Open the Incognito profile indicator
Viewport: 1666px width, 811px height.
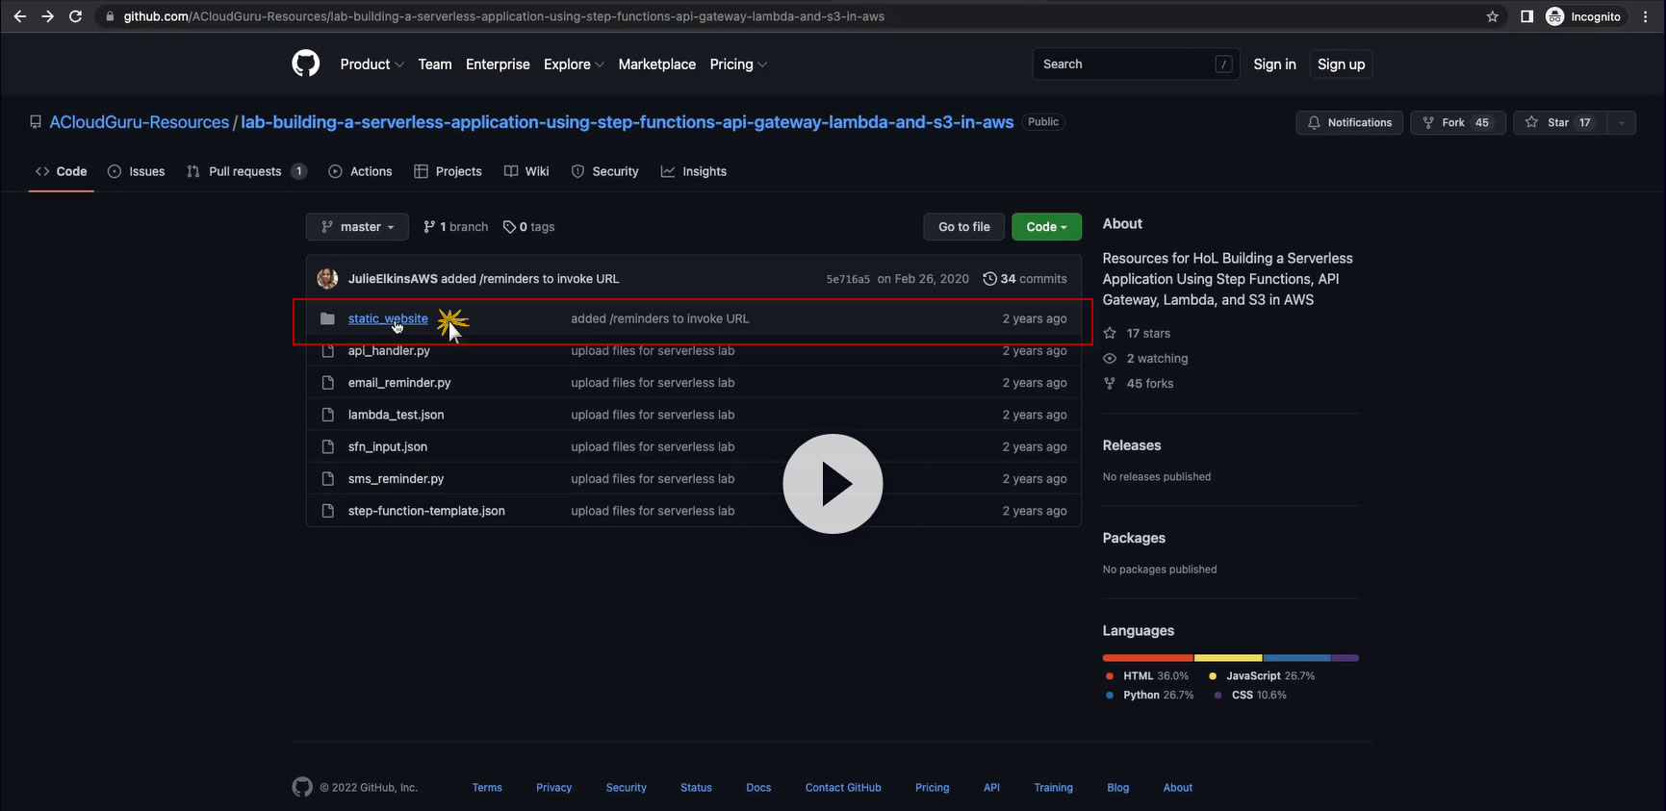tap(1583, 16)
